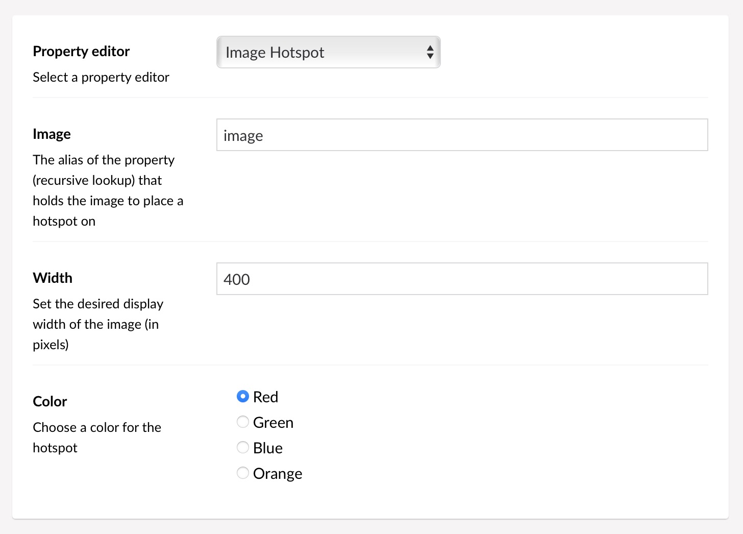Select the Orange radio button circle
Image resolution: width=743 pixels, height=534 pixels.
(x=243, y=473)
